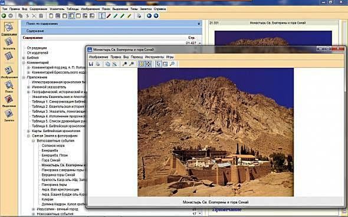Click the contents tree scroll up arrow

[200, 43]
